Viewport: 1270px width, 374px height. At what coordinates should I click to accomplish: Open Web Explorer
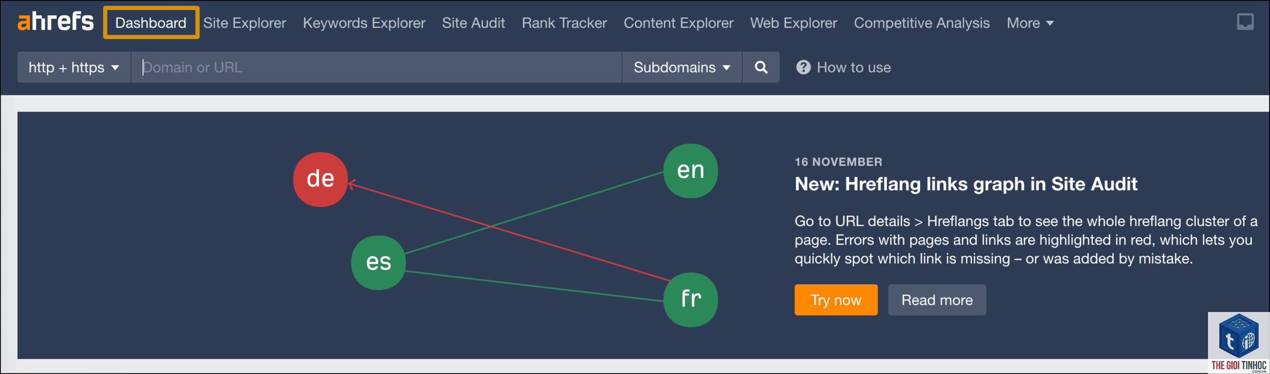(793, 23)
